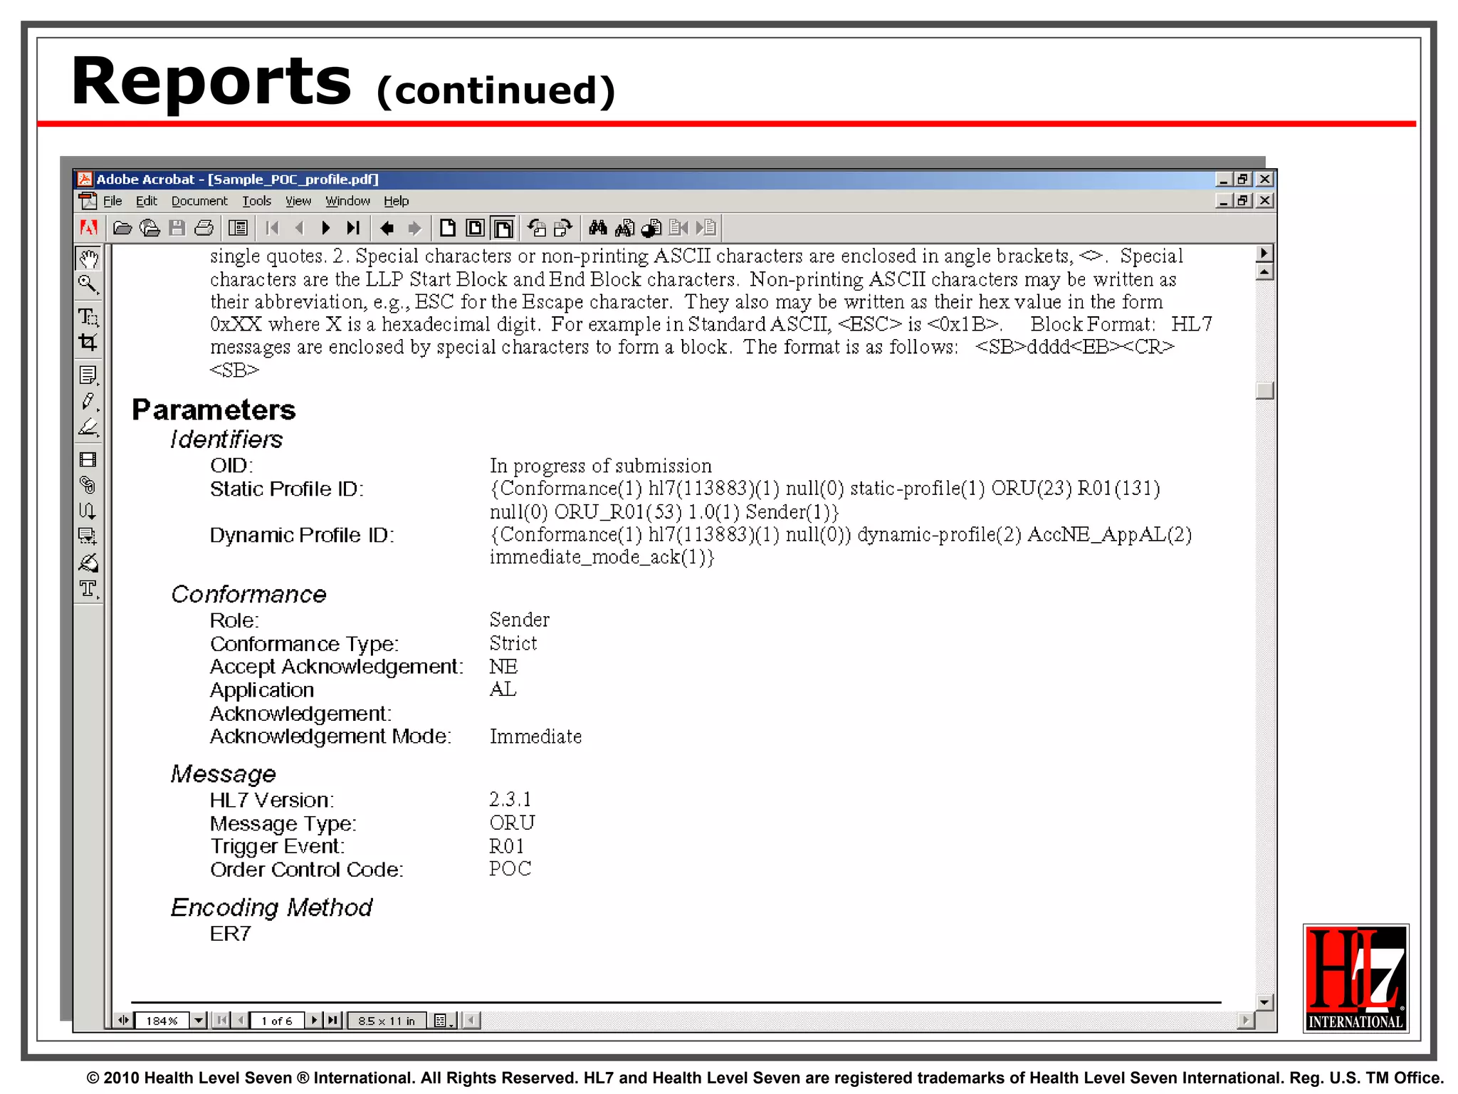The width and height of the screenshot is (1458, 1094).
Task: Click the vertical scrollbar up arrow
Action: pos(1264,272)
